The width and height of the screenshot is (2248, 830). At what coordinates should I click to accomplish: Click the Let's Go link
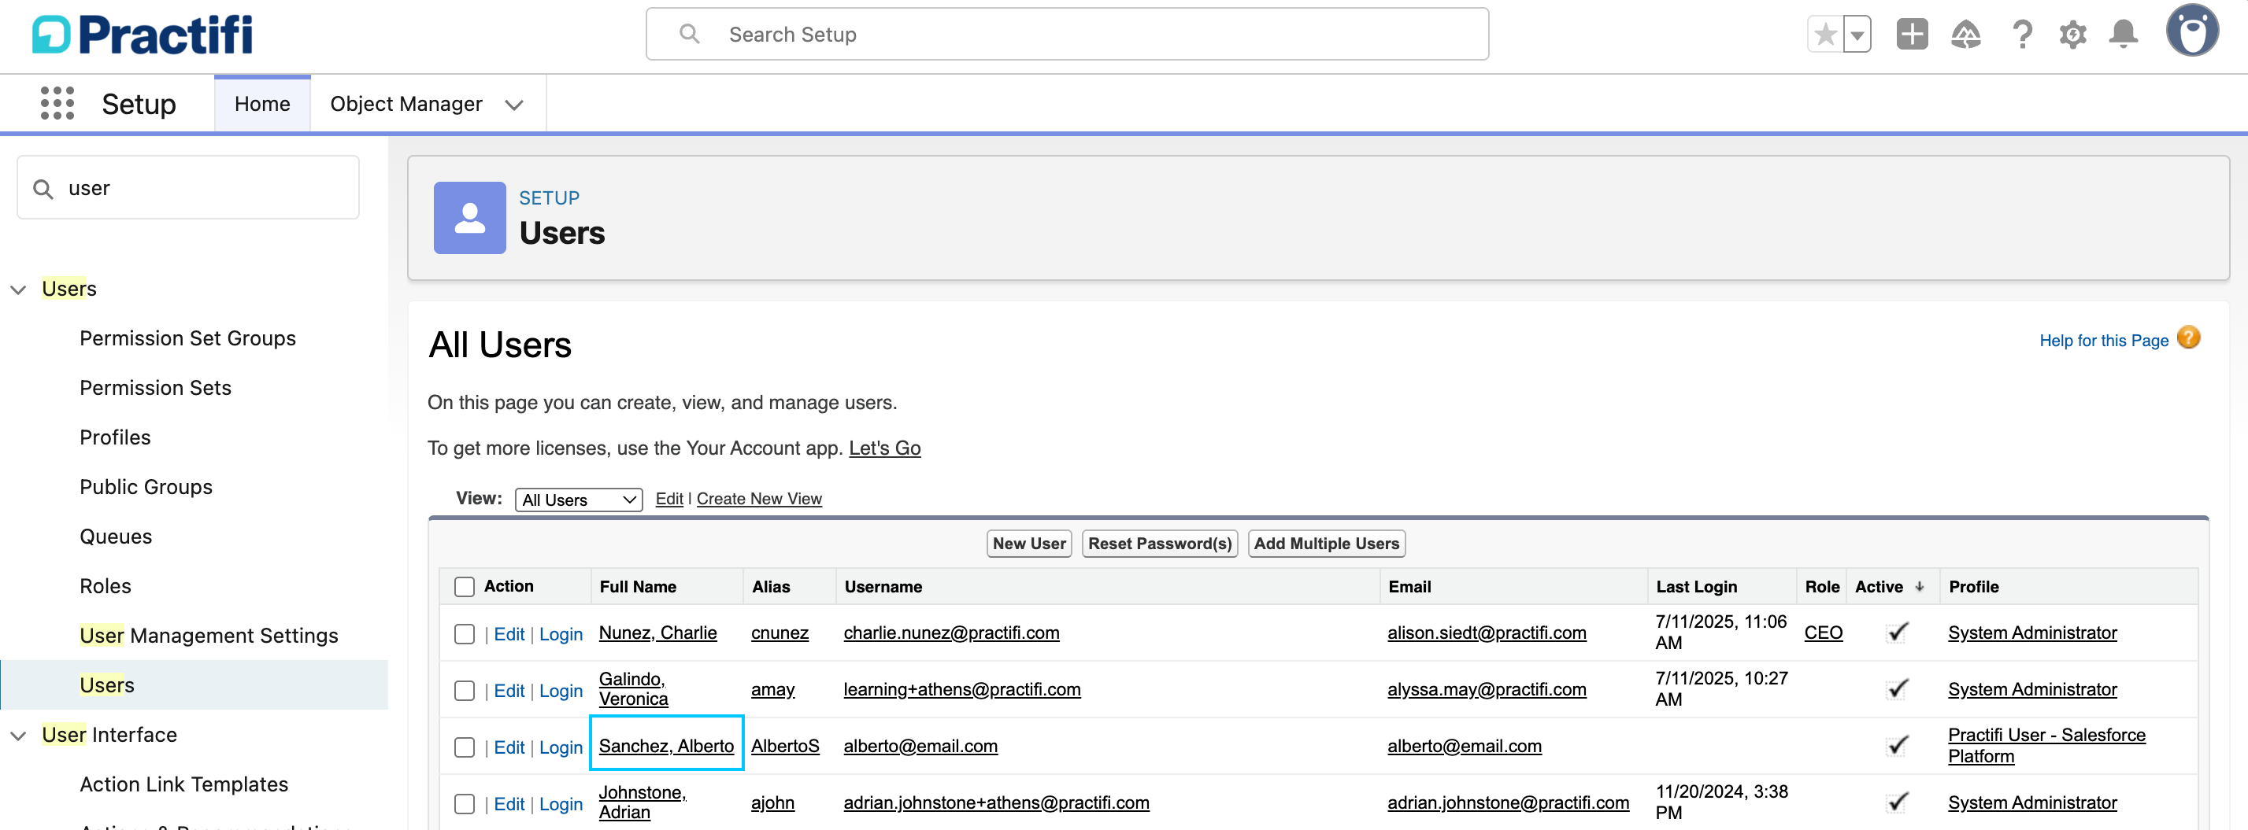885,448
